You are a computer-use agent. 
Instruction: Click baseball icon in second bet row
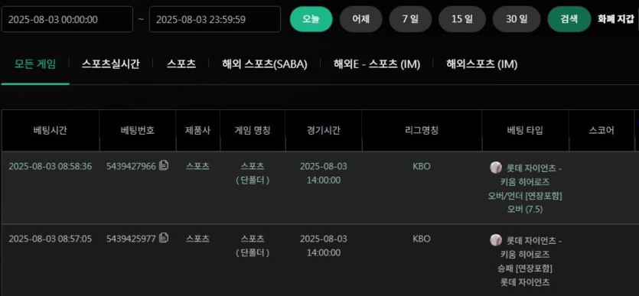point(496,240)
